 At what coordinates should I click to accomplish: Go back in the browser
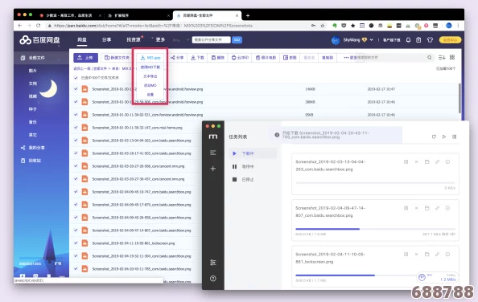pyautogui.click(x=20, y=26)
